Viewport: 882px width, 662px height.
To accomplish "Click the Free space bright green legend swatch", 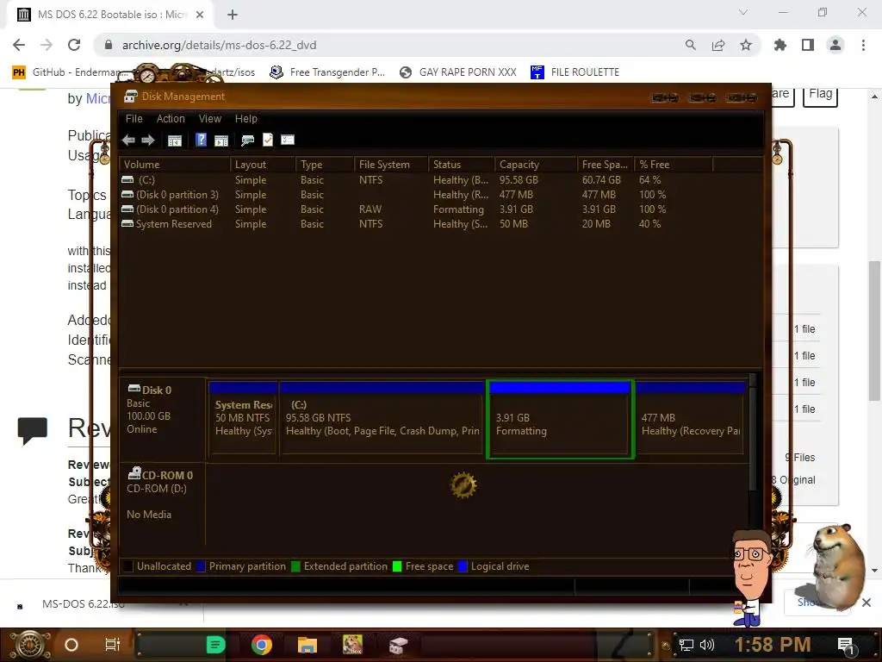I will pos(396,566).
